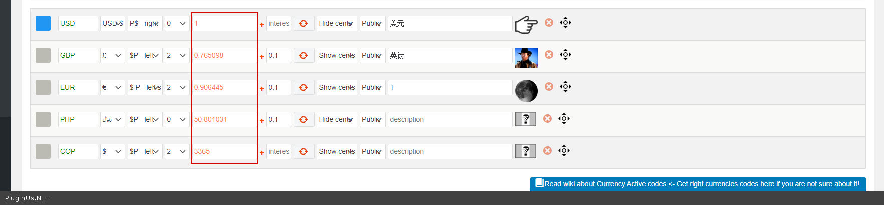The image size is (884, 205).
Task: Expand the PHP Hide cents dropdown
Action: click(x=337, y=119)
